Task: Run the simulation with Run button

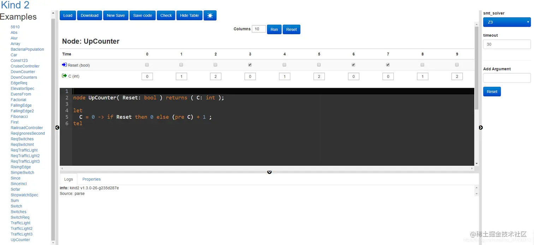Action: (274, 29)
